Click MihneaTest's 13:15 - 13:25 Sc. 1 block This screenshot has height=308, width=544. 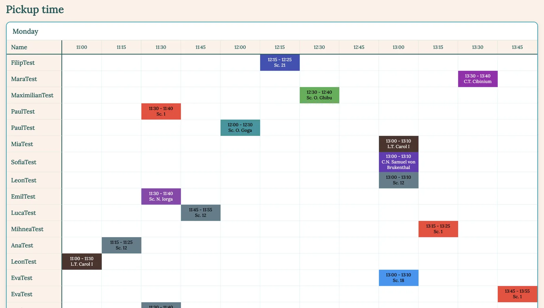tap(438, 229)
